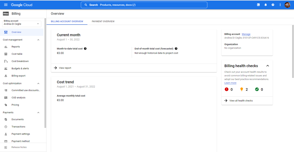This screenshot has width=294, height=152.
Task: Show help for End-of-month forecasted cost
Action: click(x=176, y=49)
